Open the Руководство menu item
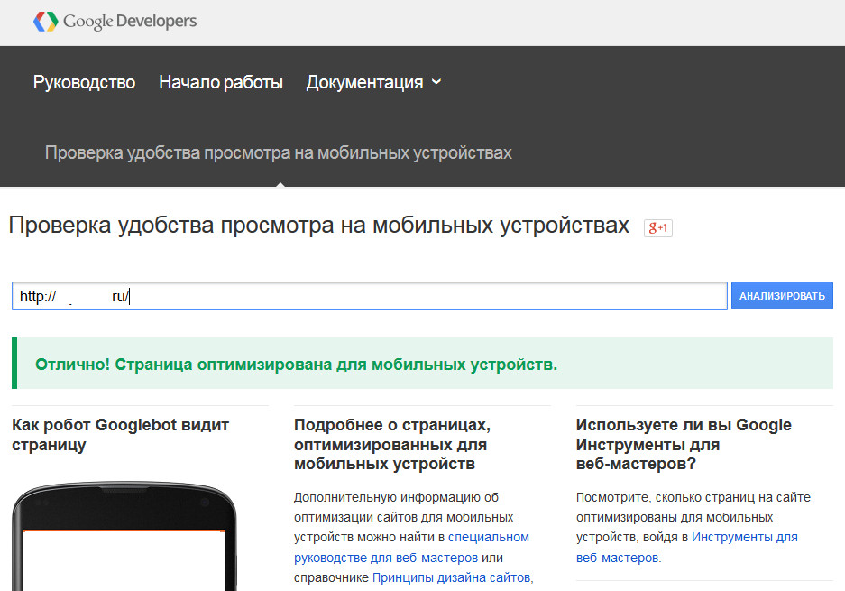The image size is (845, 591). 84,82
